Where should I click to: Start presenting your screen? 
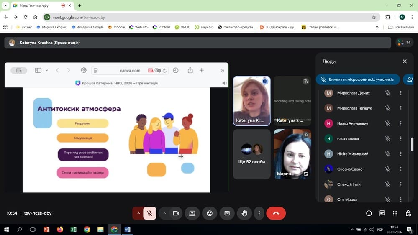(192, 213)
